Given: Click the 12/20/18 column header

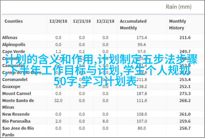Looking at the screenshot, I should pyautogui.click(x=58, y=21).
